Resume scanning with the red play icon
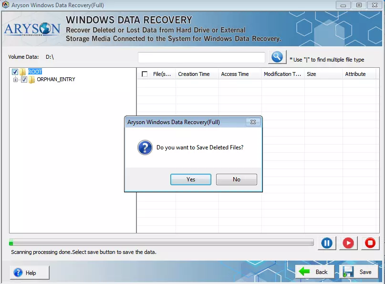 348,243
